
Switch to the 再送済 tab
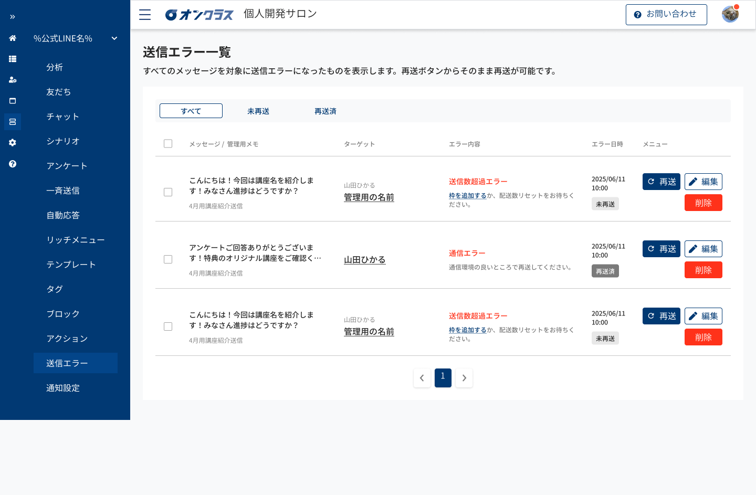click(x=325, y=111)
